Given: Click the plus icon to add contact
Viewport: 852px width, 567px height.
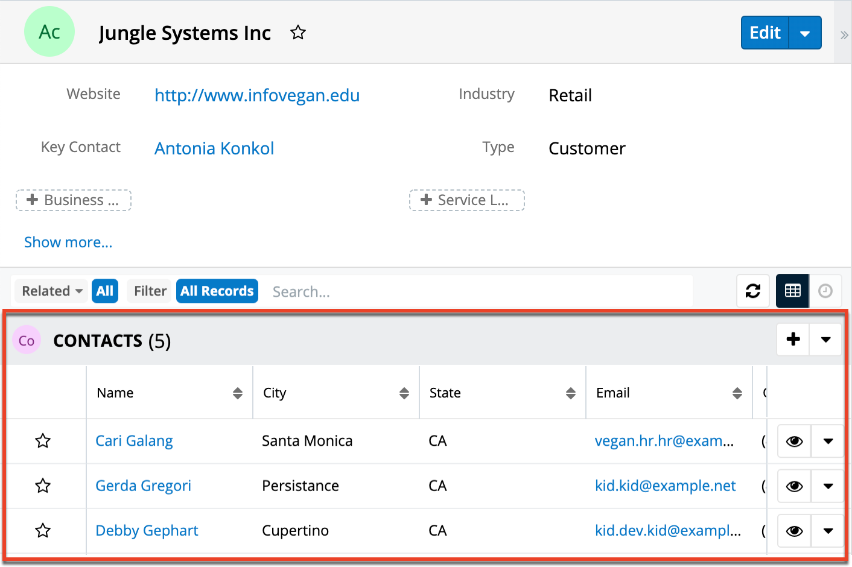Looking at the screenshot, I should 793,340.
